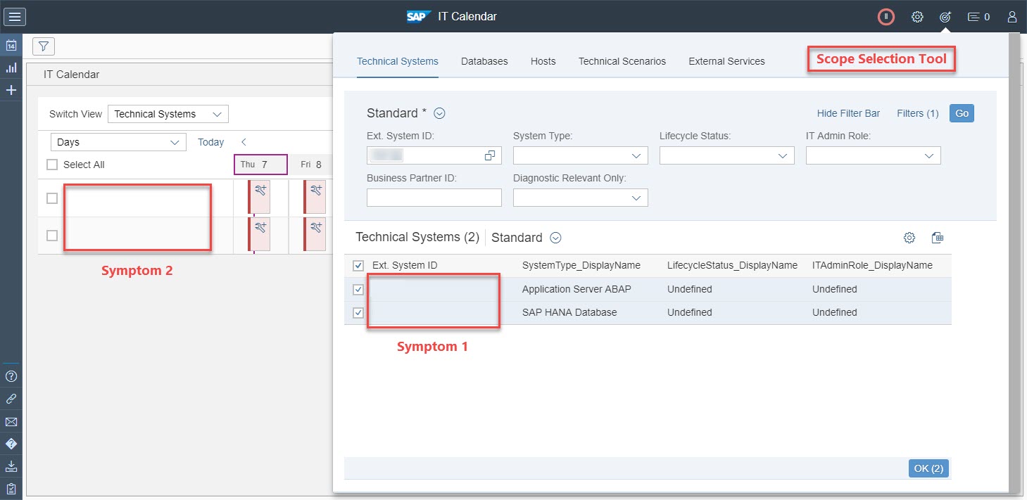Image resolution: width=1027 pixels, height=500 pixels.
Task: Open the bar chart analytics sidebar icon
Action: (11, 68)
